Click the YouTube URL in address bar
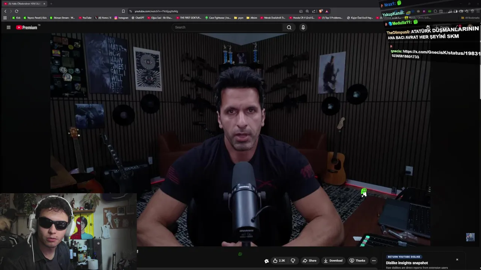 [x=156, y=11]
